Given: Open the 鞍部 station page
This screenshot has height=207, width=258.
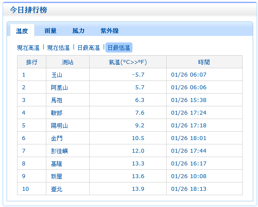Looking at the screenshot, I should click(56, 113).
